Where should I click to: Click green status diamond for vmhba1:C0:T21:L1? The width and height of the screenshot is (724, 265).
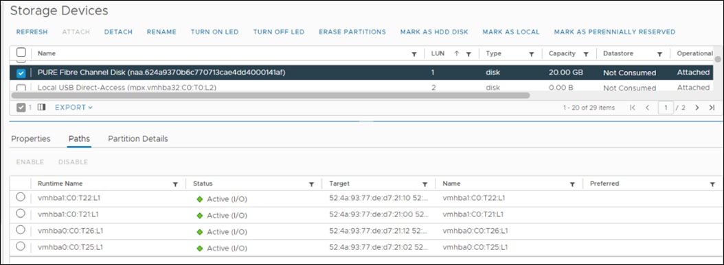[x=199, y=215]
